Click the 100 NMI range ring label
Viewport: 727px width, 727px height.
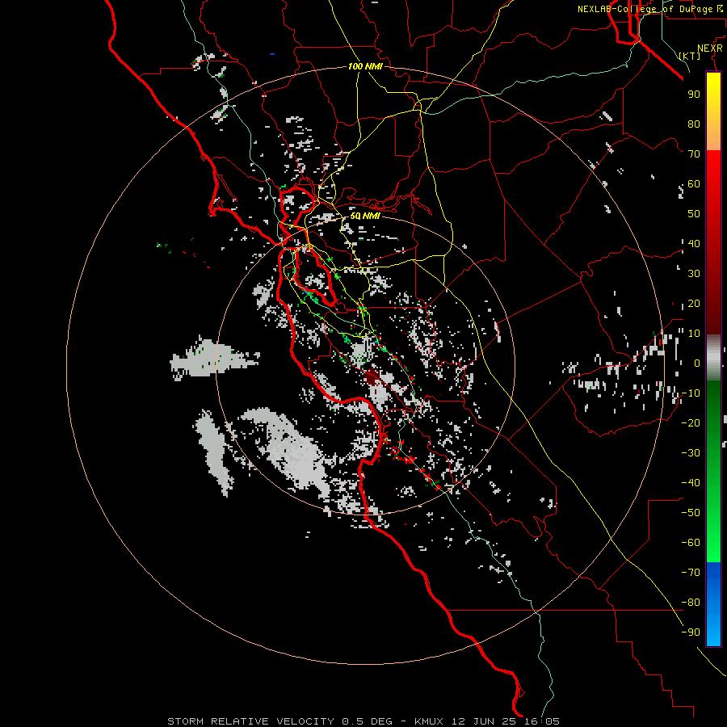click(365, 67)
